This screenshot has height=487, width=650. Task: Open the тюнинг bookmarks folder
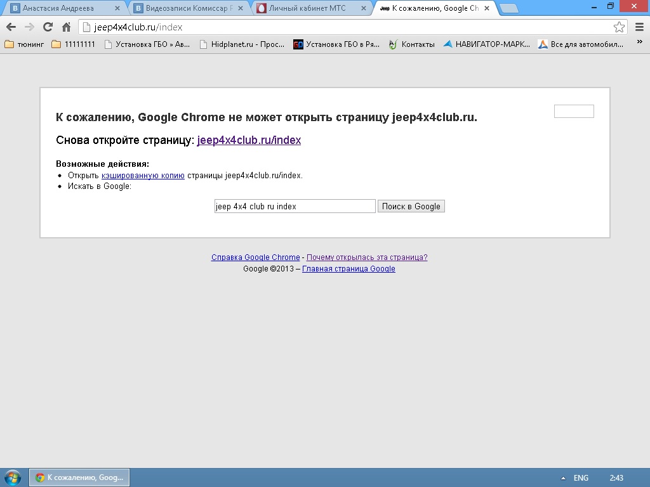coord(24,44)
